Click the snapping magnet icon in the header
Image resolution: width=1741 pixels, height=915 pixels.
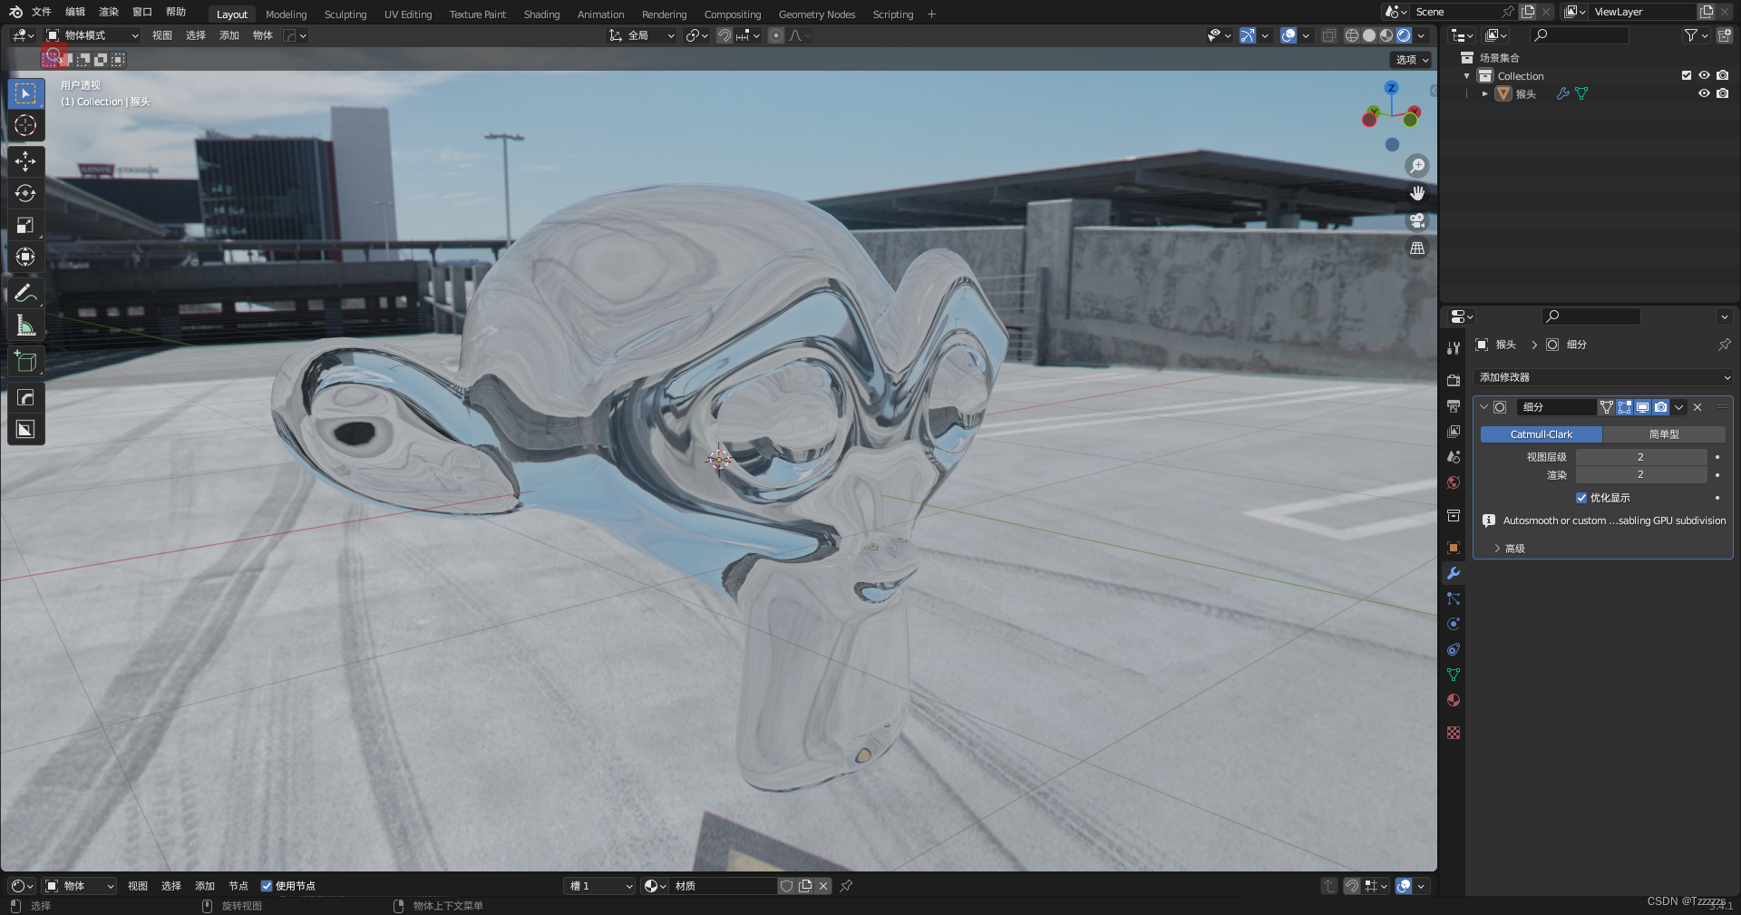click(x=724, y=35)
